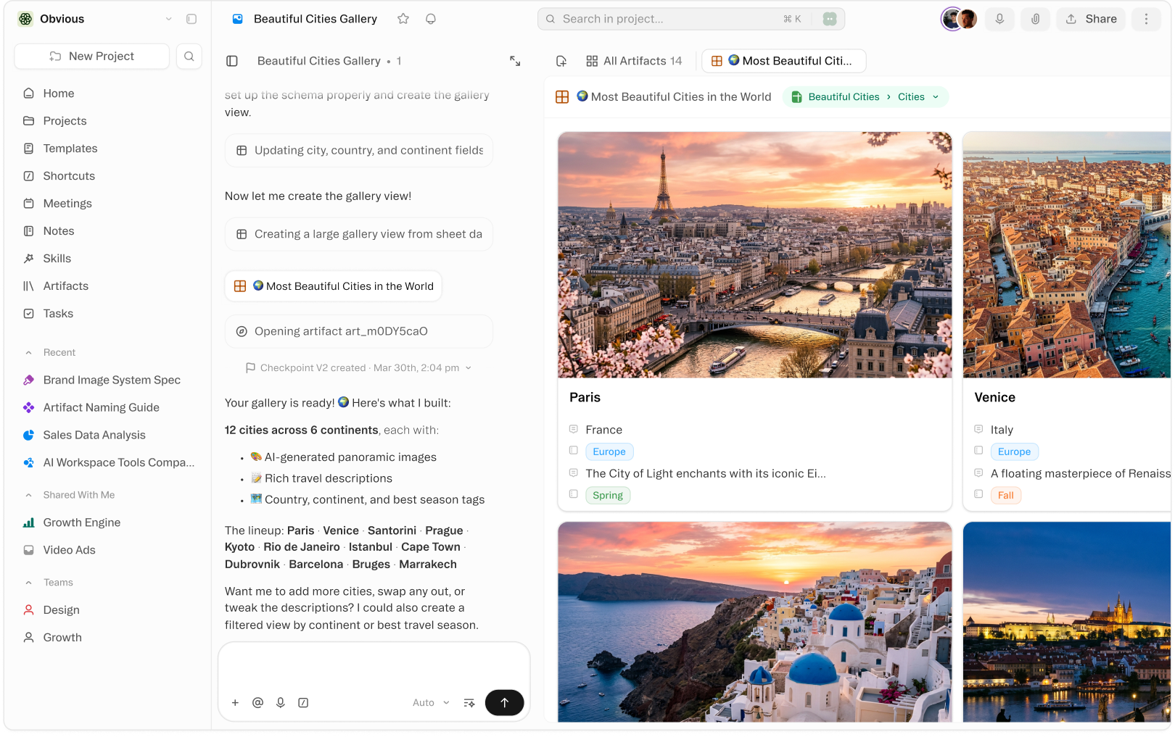This screenshot has height=737, width=1175.
Task: Expand the chat panel to fullscreen
Action: coord(515,61)
